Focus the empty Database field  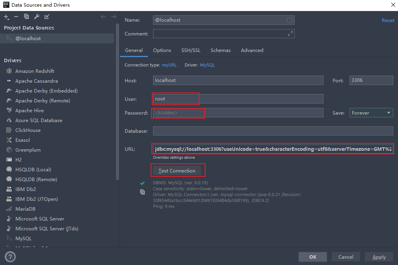tap(273, 131)
